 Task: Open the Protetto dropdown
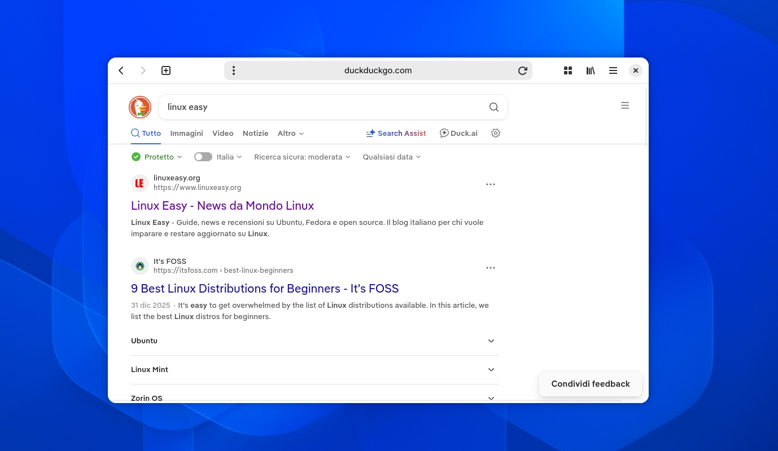163,157
